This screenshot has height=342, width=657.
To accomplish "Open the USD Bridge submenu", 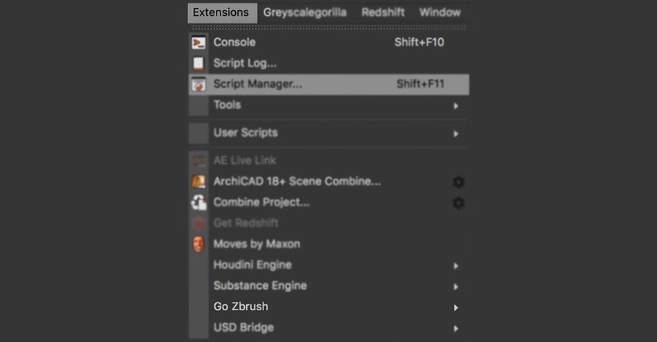I will pyautogui.click(x=329, y=327).
